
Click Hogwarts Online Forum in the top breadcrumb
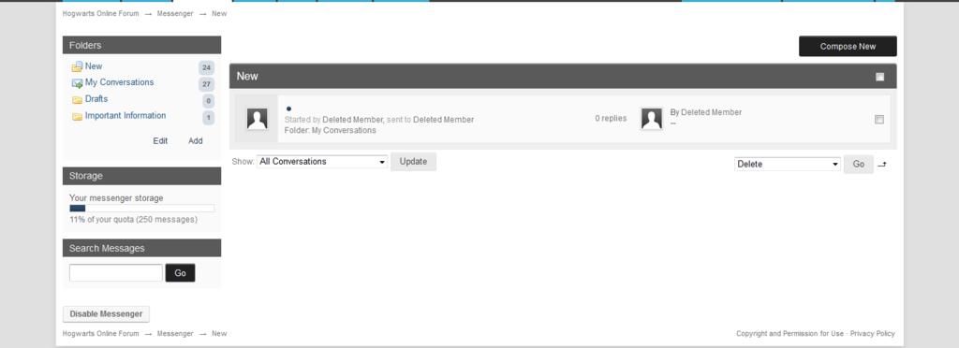[101, 13]
